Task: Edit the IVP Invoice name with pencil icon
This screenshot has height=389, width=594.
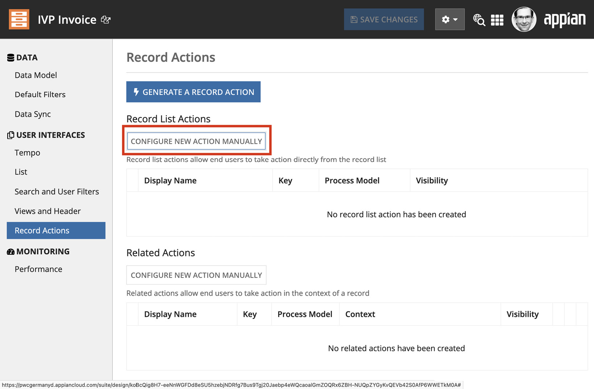Action: point(106,20)
